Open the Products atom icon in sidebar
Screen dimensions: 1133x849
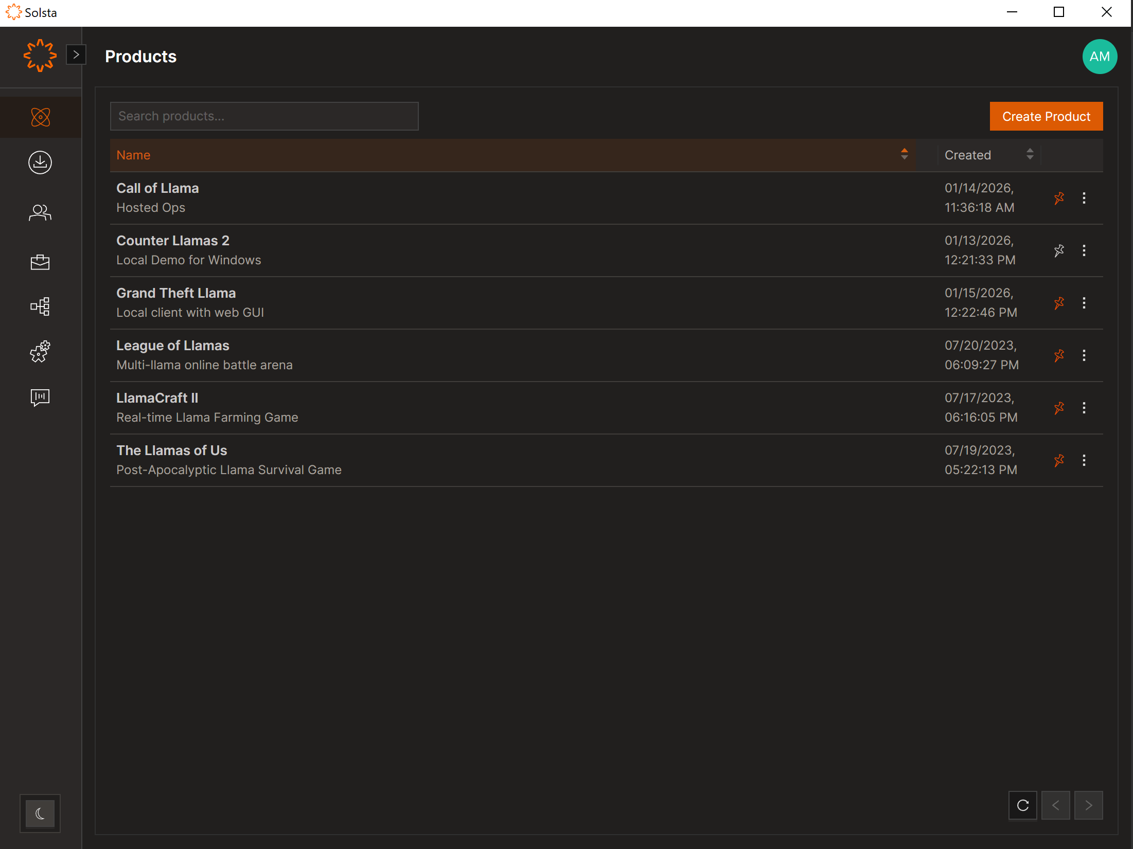pyautogui.click(x=40, y=117)
